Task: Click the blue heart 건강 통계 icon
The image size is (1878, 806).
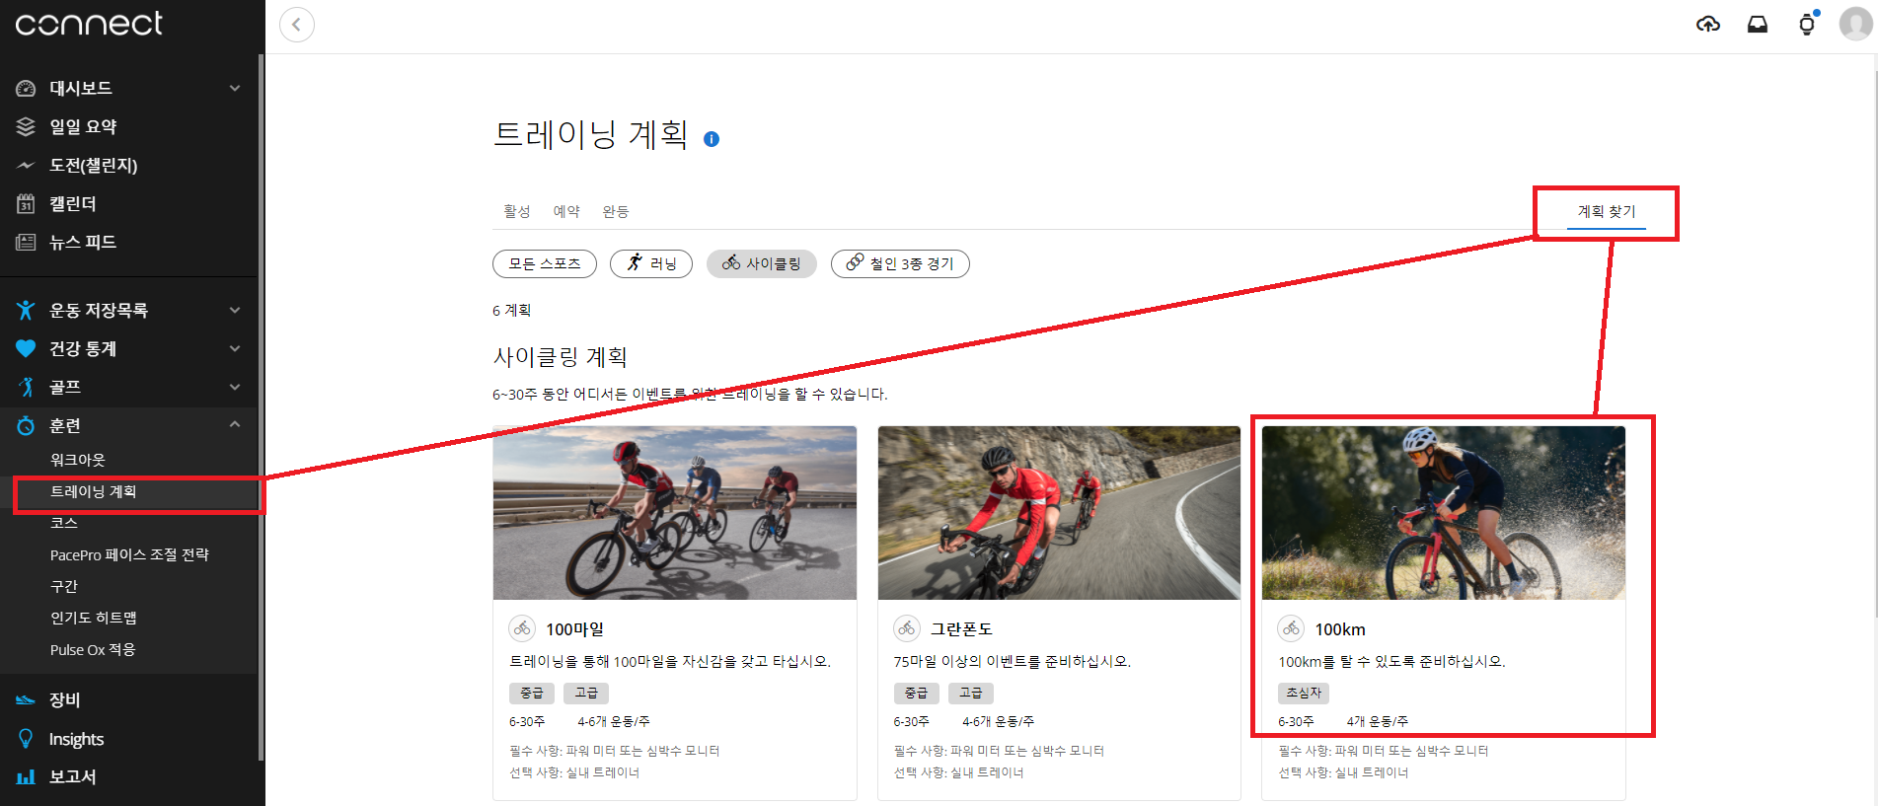Action: (x=26, y=348)
